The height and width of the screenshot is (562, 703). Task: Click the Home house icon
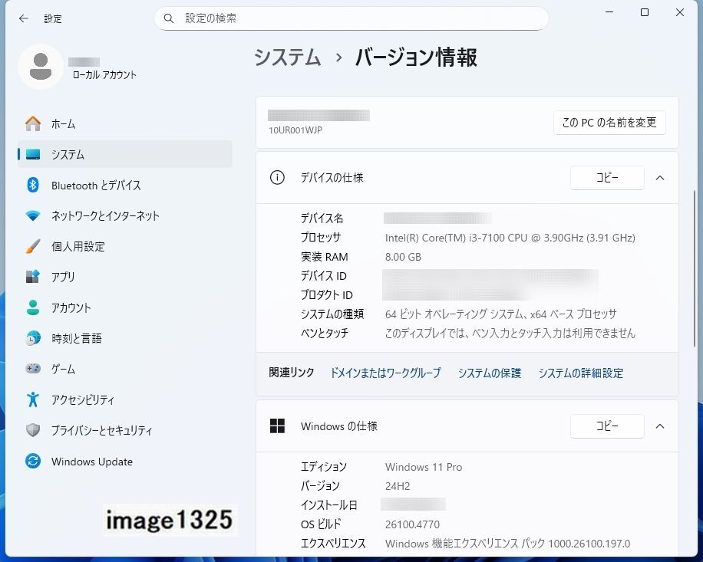(33, 123)
